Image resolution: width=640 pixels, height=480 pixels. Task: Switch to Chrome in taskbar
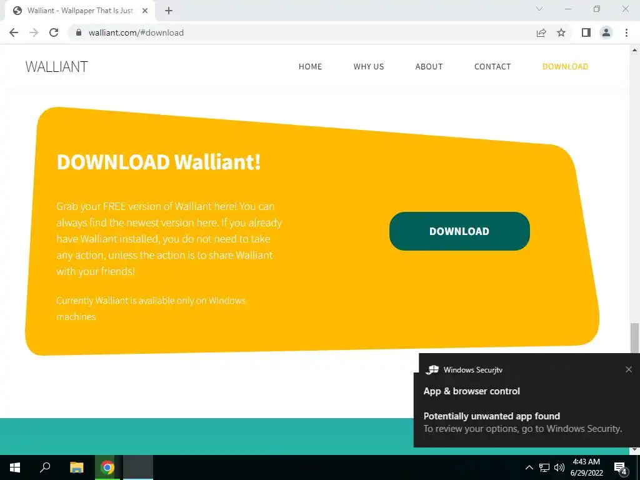107,467
